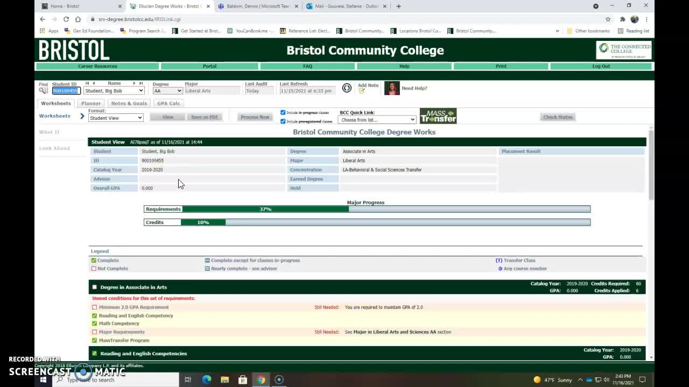Click the Student ID input field
689x387 pixels.
66,91
